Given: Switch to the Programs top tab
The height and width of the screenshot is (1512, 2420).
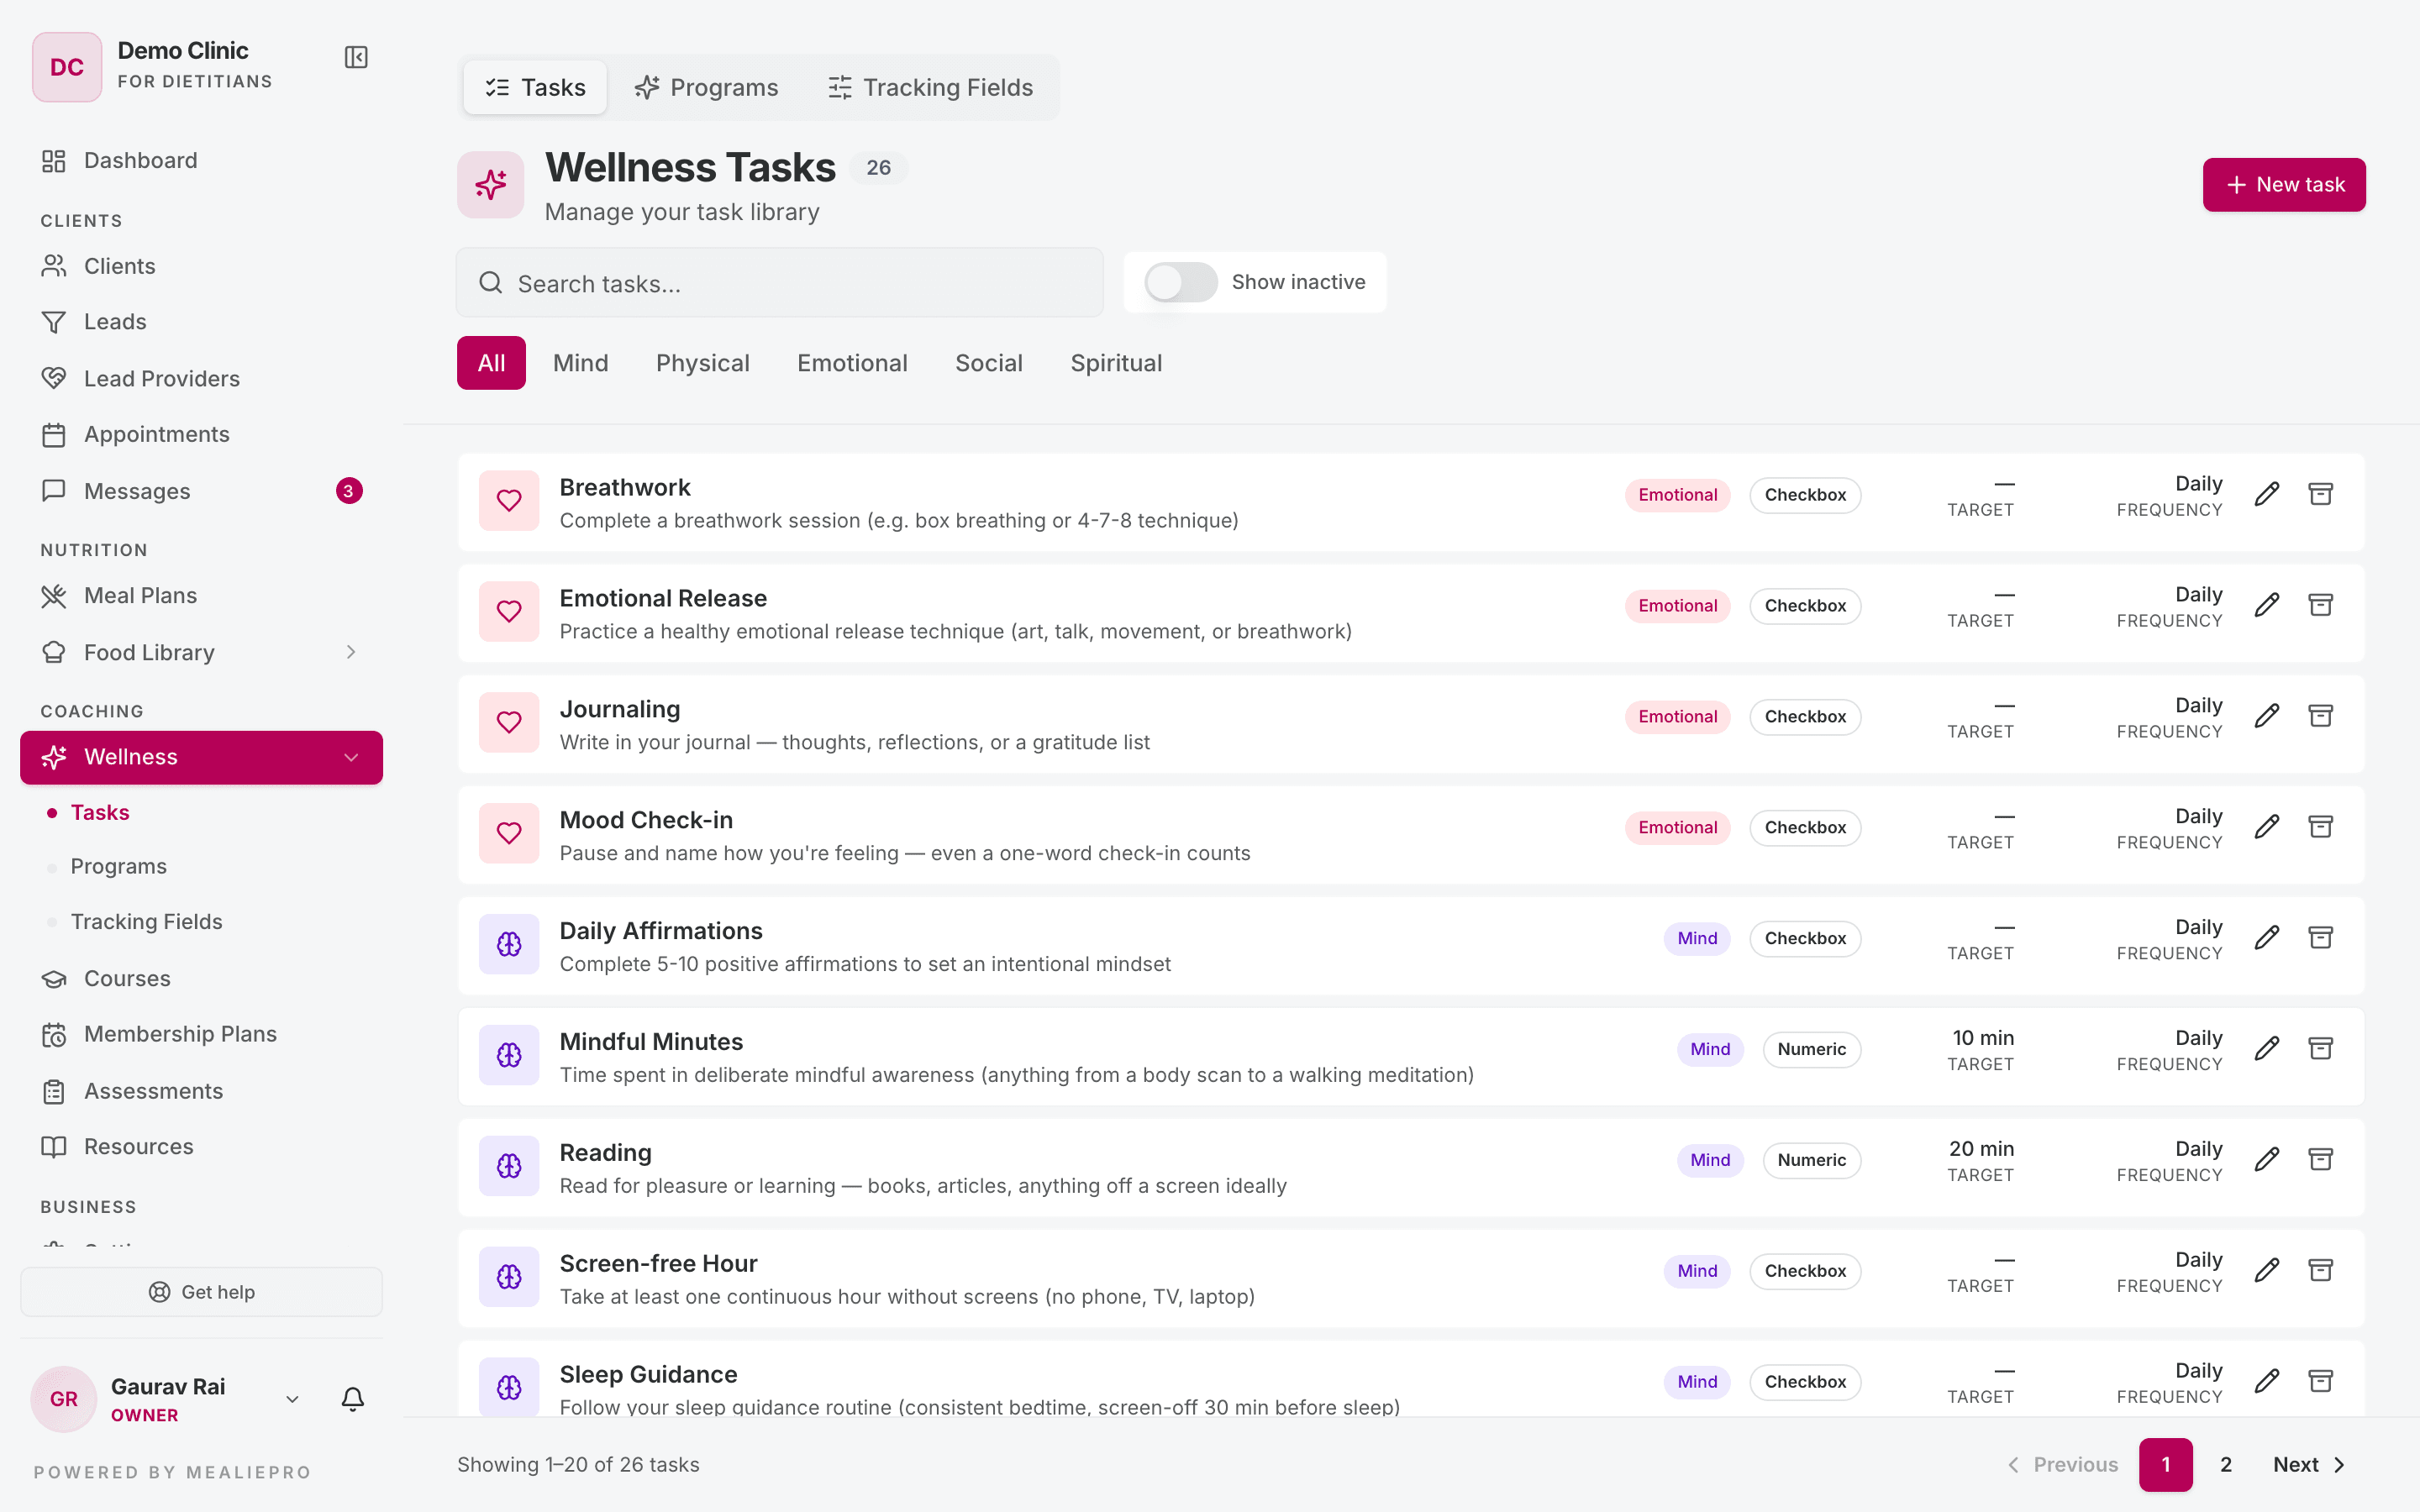Looking at the screenshot, I should (x=706, y=87).
